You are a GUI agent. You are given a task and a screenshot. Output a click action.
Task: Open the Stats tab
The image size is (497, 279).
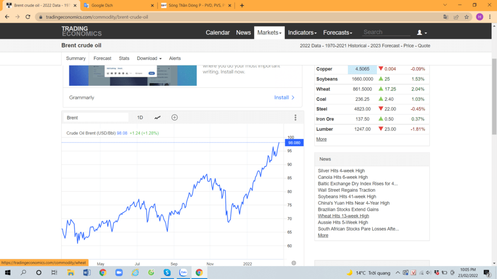[124, 58]
